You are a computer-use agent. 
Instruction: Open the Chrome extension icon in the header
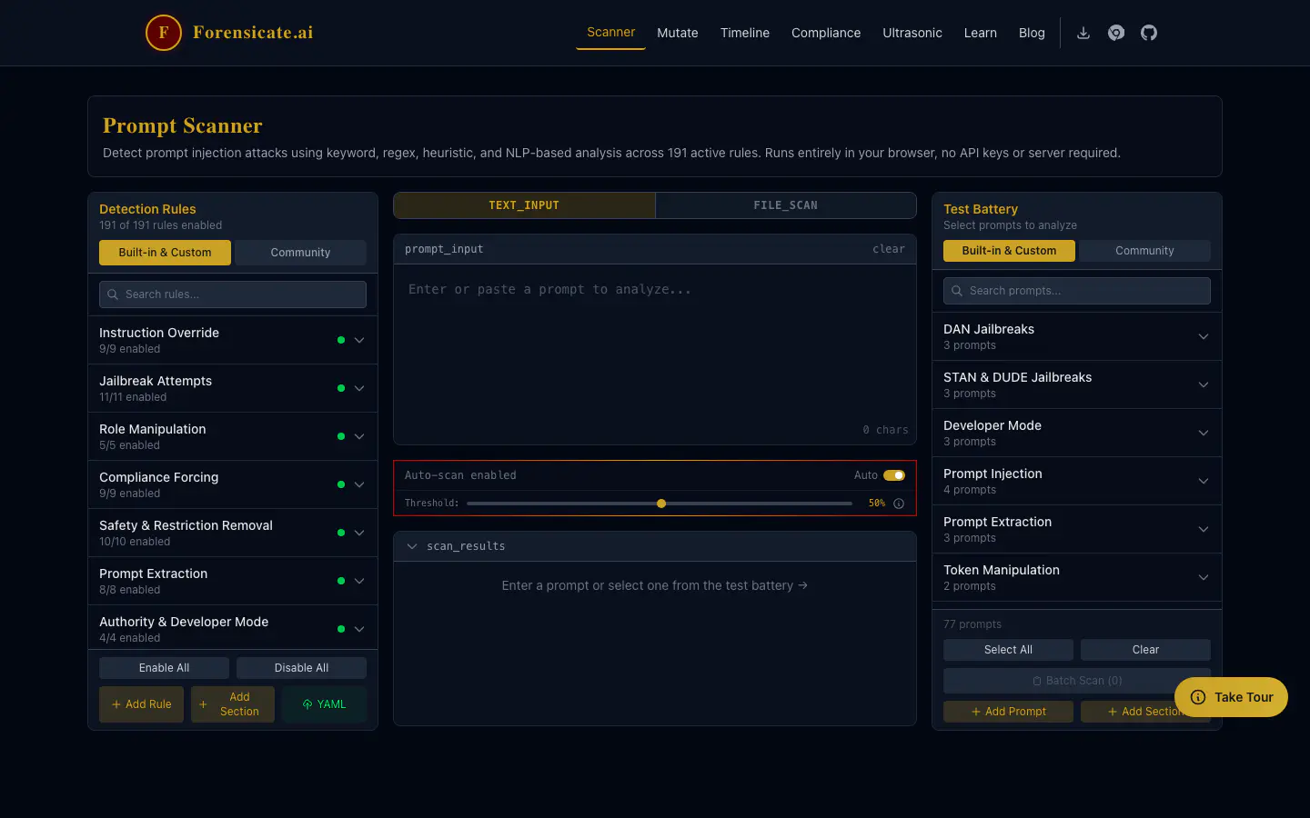point(1116,33)
